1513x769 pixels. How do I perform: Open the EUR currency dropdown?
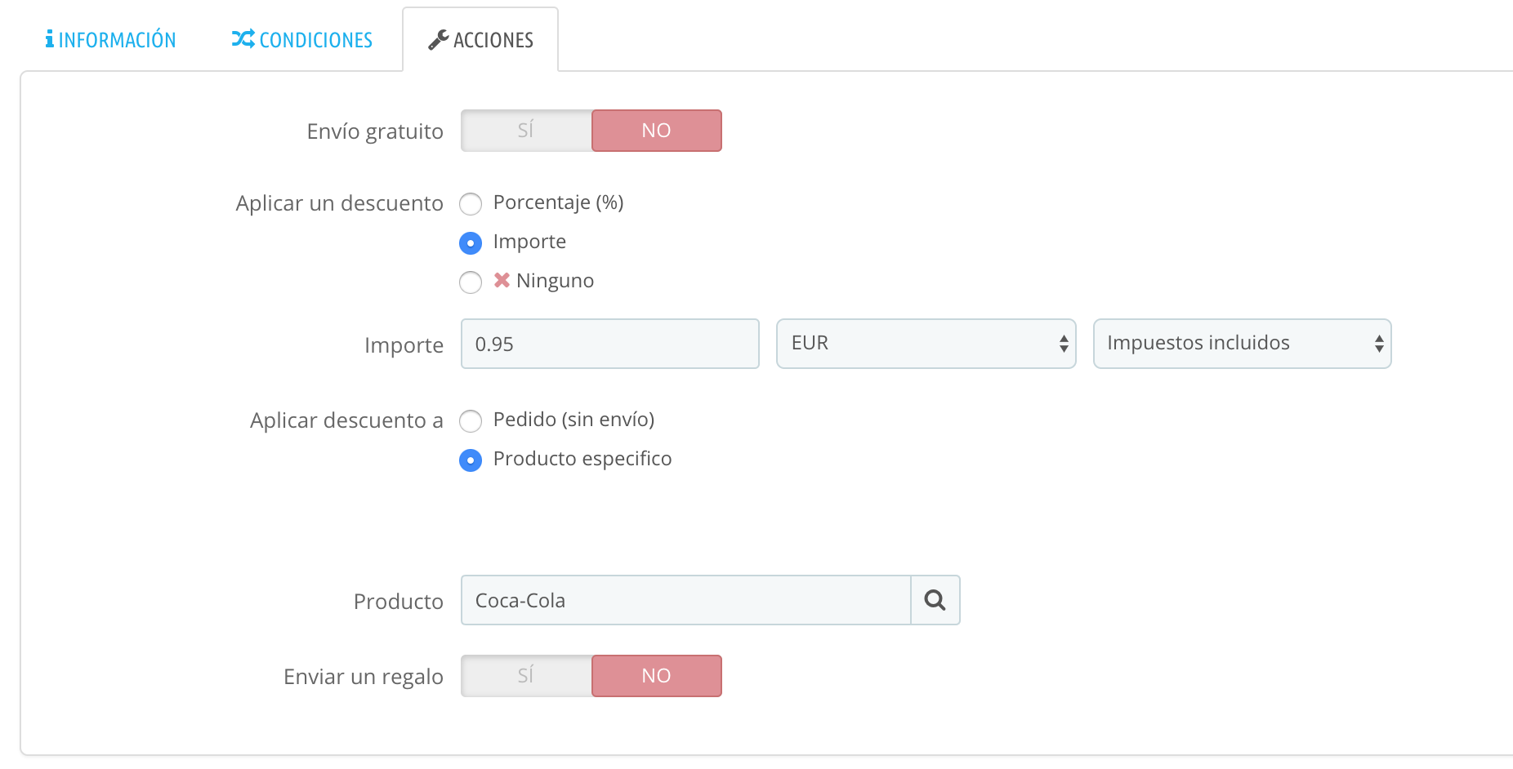[926, 344]
